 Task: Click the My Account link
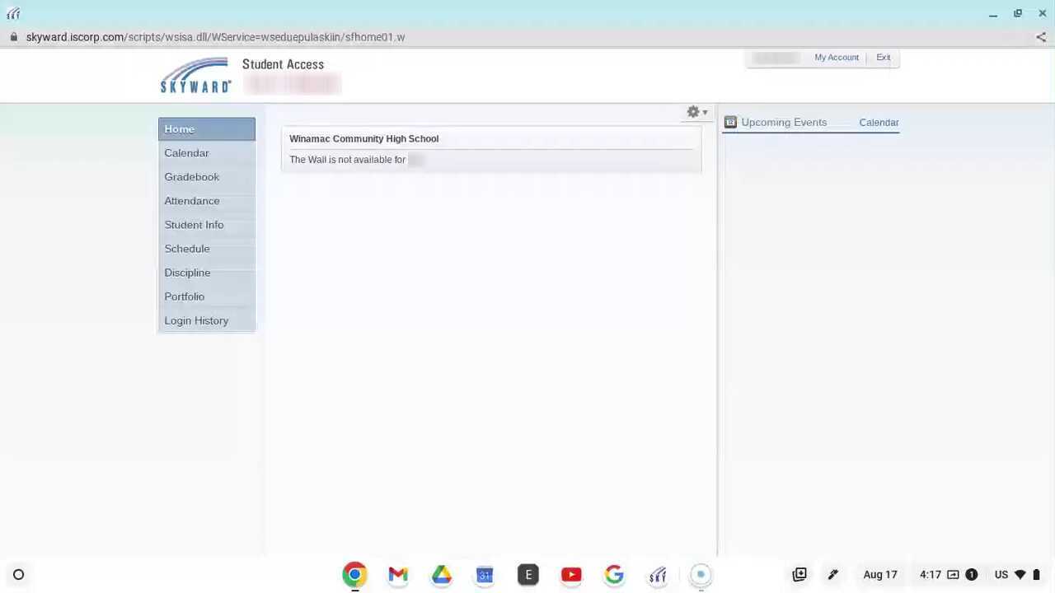pos(836,58)
